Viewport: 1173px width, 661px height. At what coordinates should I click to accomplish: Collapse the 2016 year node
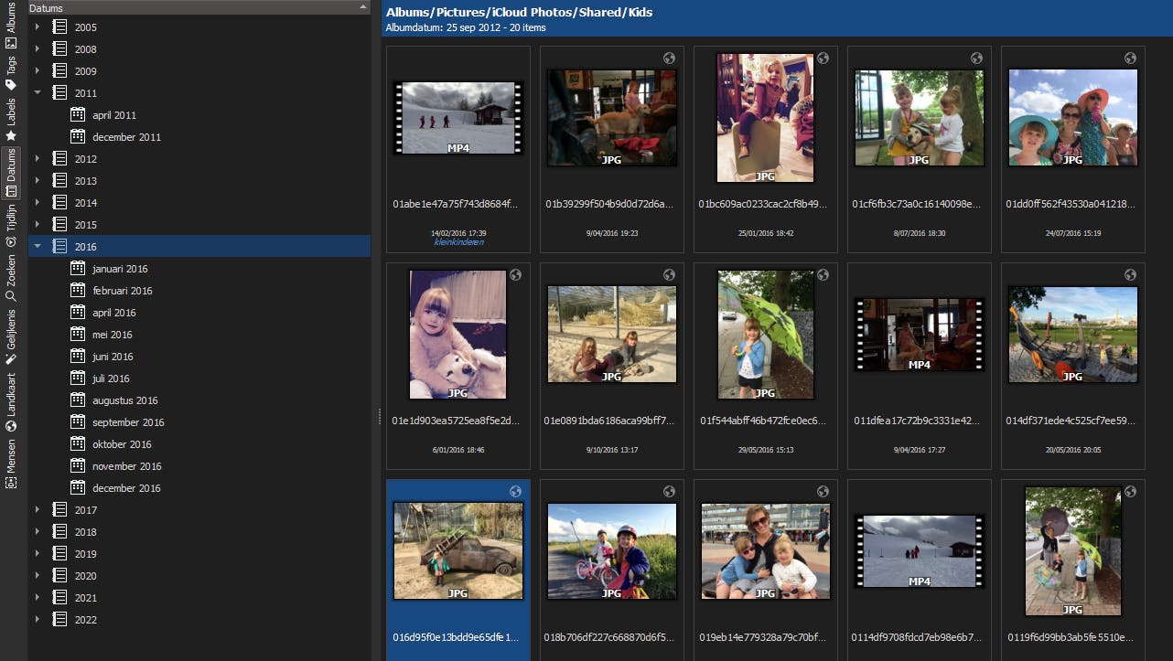tap(38, 246)
